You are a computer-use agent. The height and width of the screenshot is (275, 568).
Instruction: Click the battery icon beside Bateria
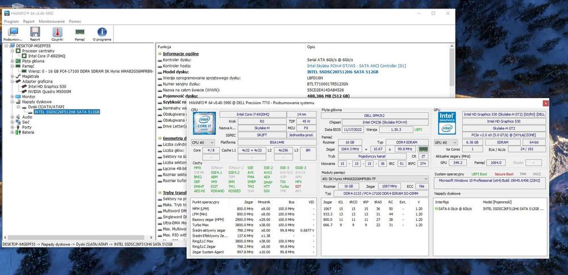coord(18,132)
